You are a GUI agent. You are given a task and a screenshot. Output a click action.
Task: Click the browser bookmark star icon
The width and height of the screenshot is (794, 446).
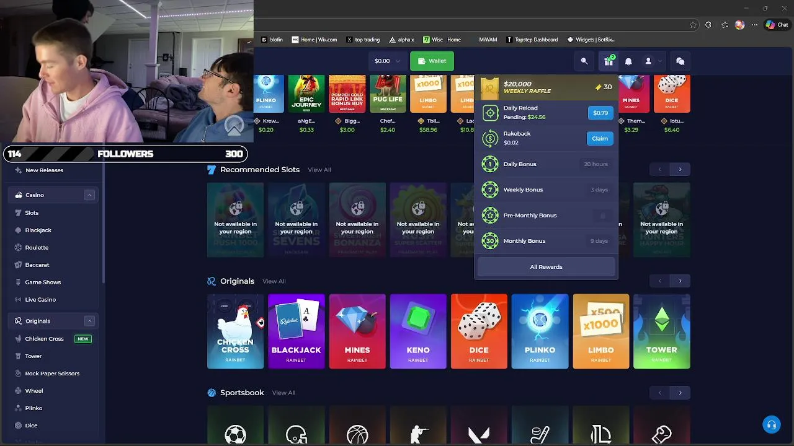(x=693, y=25)
